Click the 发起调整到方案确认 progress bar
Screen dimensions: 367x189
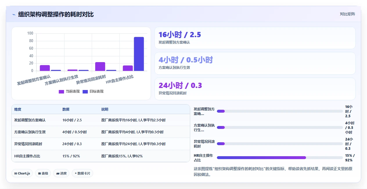point(280,111)
